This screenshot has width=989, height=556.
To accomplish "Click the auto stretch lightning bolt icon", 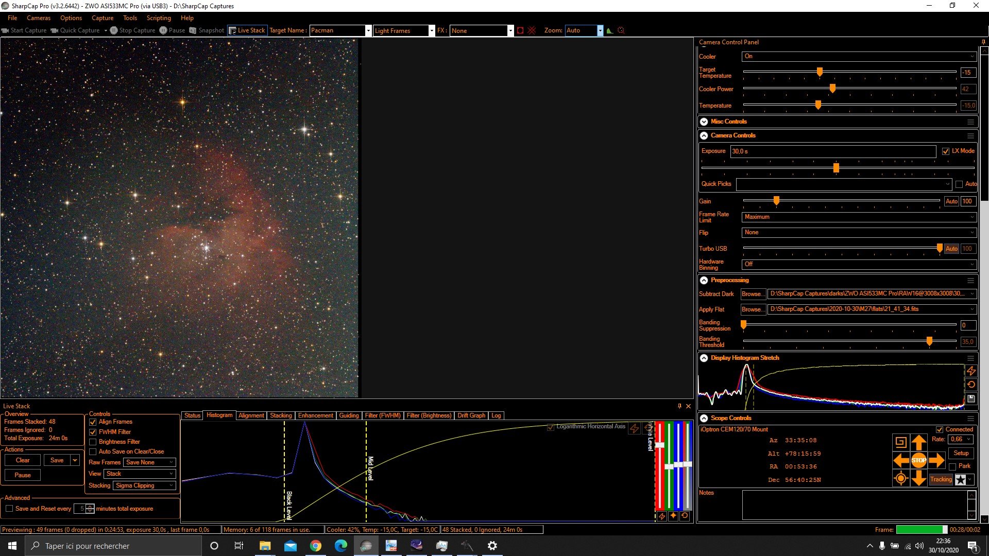I will tap(971, 371).
